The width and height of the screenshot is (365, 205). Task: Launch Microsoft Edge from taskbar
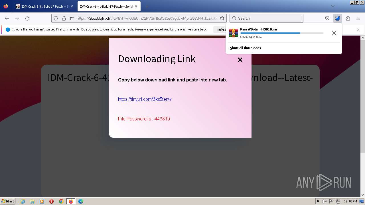[81, 201]
